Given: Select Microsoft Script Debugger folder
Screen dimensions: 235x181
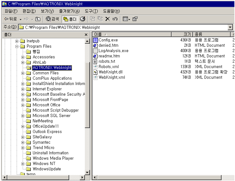Looking at the screenshot, I should [x=56, y=110].
